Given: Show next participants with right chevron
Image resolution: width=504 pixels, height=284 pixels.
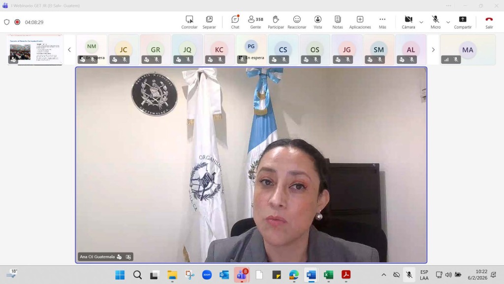Looking at the screenshot, I should [433, 50].
